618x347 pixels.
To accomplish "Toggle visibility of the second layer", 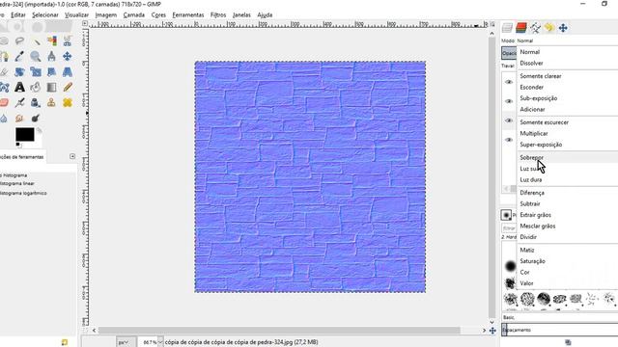I will tap(509, 101).
